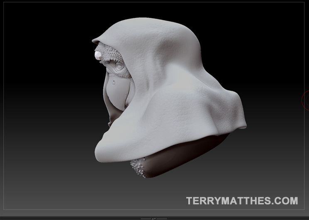Click the bottom shelf divider arrows handle

click(154, 219)
